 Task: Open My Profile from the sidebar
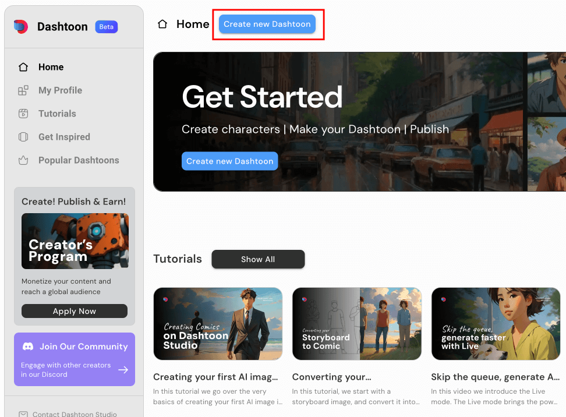pyautogui.click(x=60, y=90)
